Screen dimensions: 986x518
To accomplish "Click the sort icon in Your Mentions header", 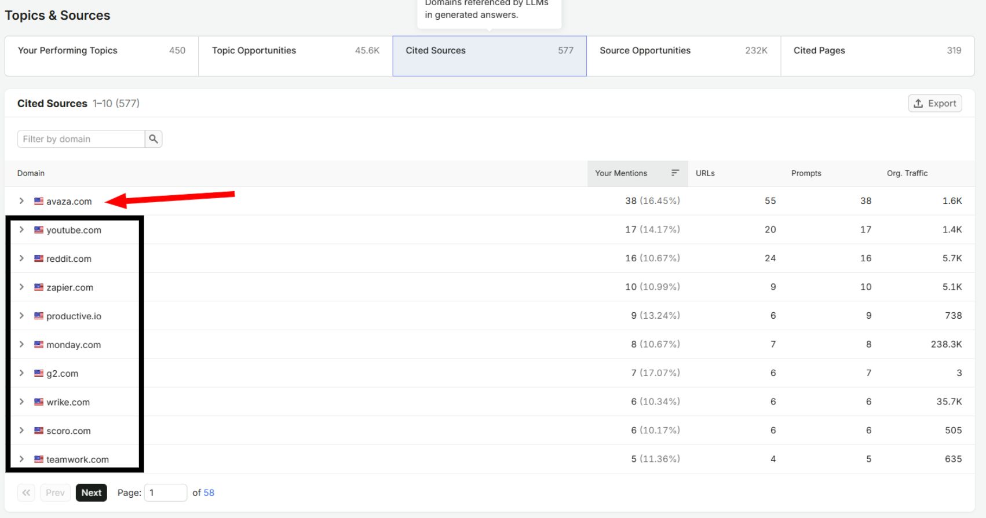I will point(675,173).
